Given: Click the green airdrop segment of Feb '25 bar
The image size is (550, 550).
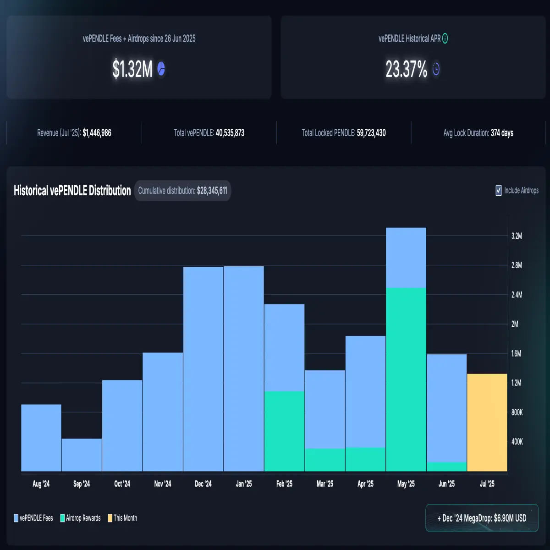Looking at the screenshot, I should pyautogui.click(x=284, y=431).
